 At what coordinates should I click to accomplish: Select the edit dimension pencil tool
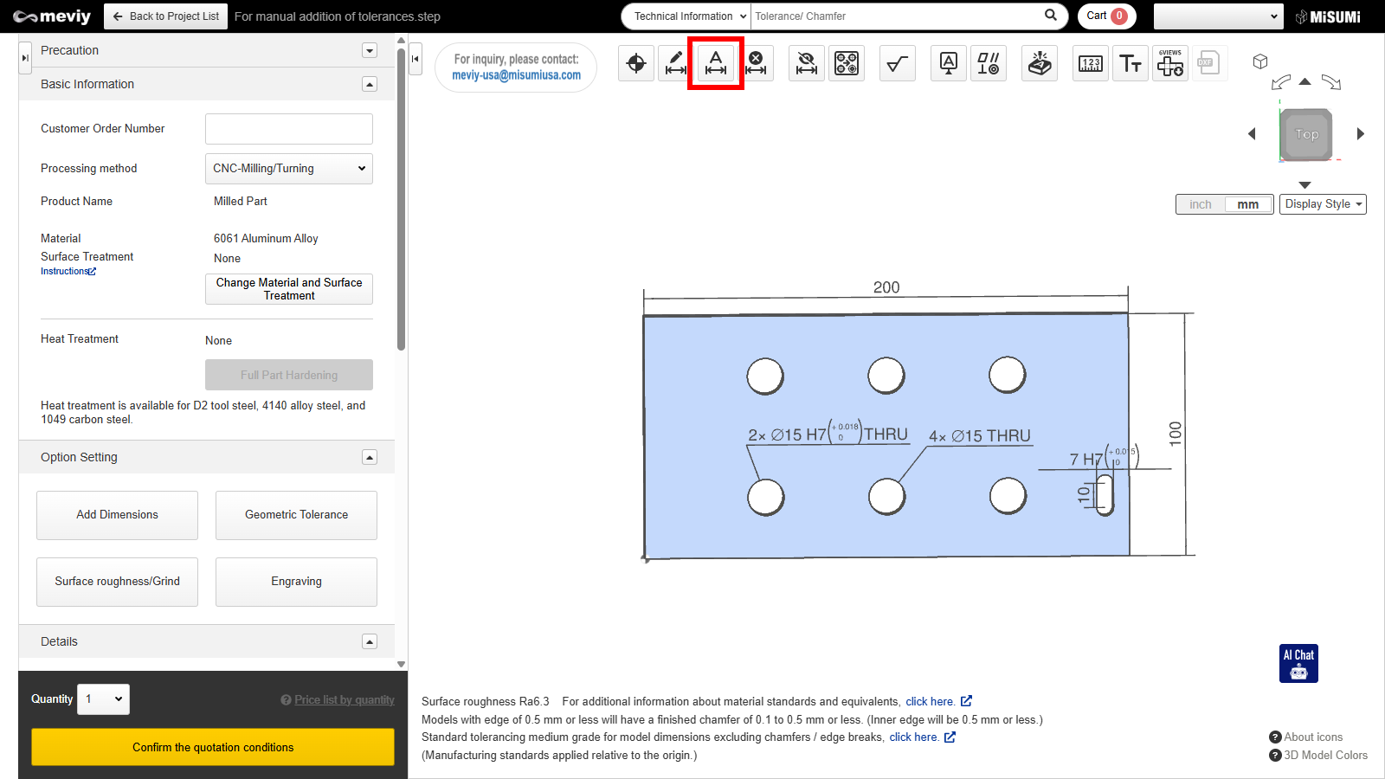click(x=675, y=63)
